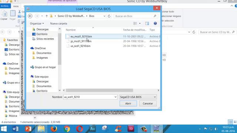The width and height of the screenshot is (237, 133).
Task: Select Favoritos in Explorer window sidebar
Action: tap(12, 40)
